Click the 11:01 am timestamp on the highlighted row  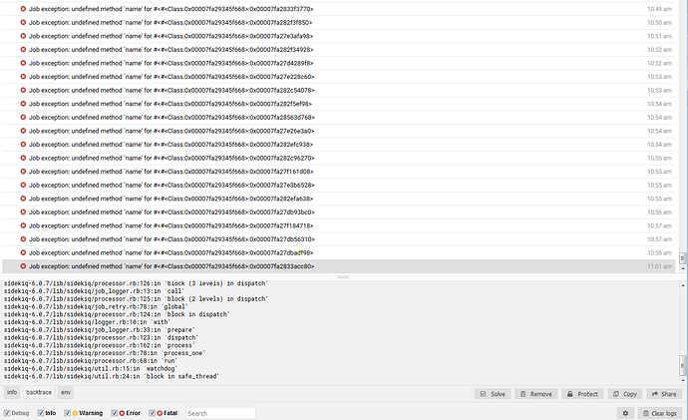click(659, 266)
